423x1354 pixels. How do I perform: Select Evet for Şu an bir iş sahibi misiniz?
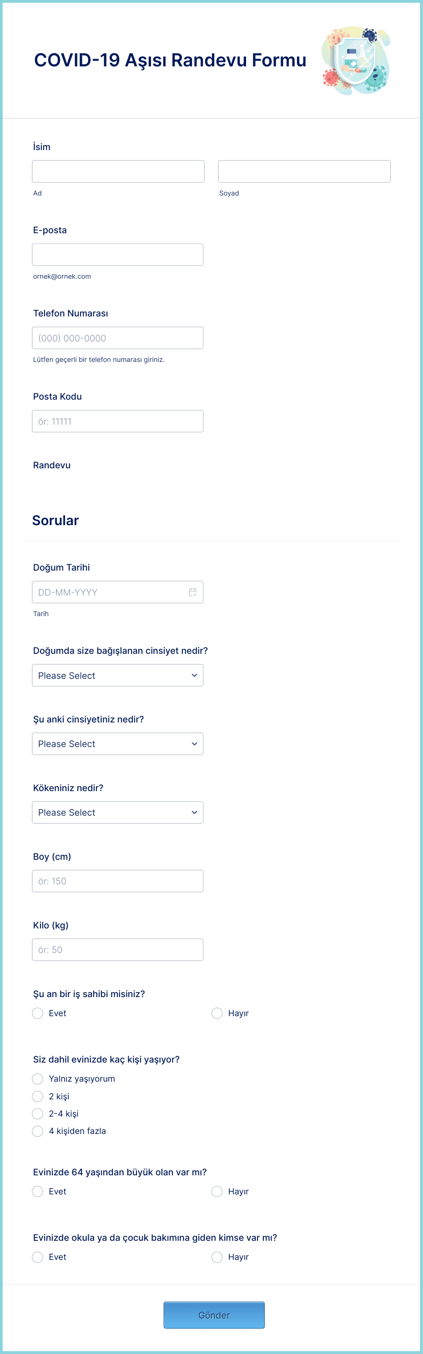click(38, 1013)
